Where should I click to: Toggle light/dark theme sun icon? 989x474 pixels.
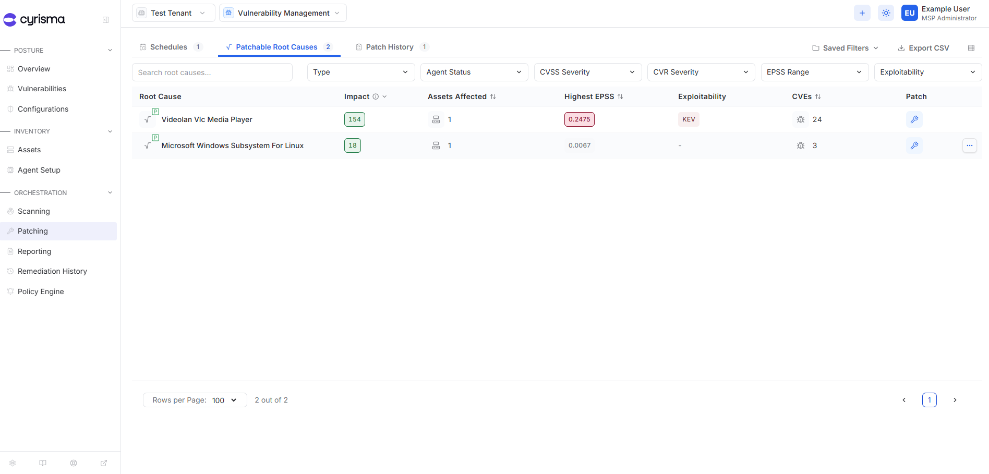pos(886,13)
